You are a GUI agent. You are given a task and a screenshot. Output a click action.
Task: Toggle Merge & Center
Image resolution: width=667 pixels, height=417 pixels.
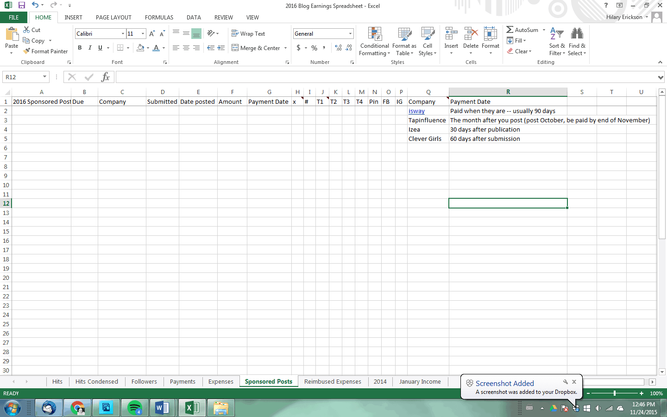click(256, 48)
